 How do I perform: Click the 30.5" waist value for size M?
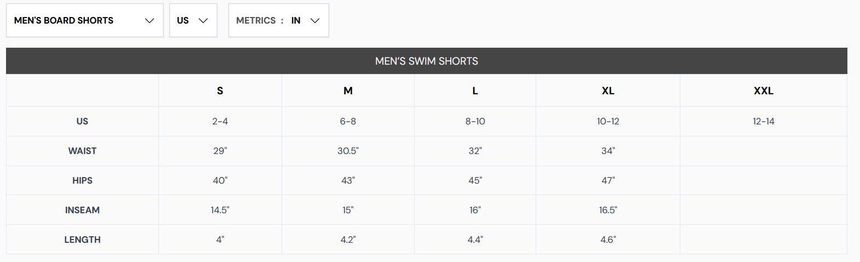348,151
